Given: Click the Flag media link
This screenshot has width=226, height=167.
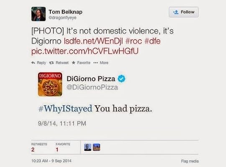Looking at the screenshot, I should coord(190,161).
